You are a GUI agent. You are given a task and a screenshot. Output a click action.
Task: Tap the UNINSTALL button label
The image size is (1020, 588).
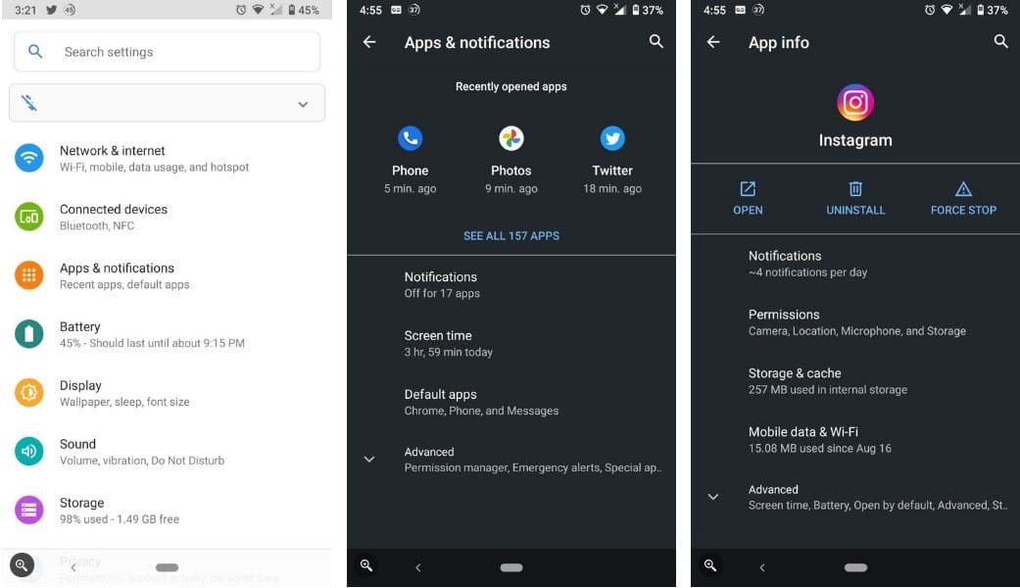coord(855,210)
